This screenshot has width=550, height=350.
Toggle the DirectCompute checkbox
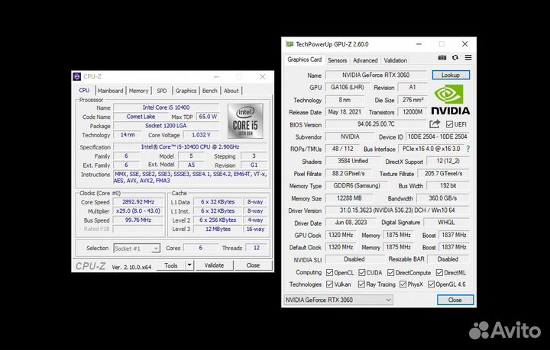click(x=391, y=272)
